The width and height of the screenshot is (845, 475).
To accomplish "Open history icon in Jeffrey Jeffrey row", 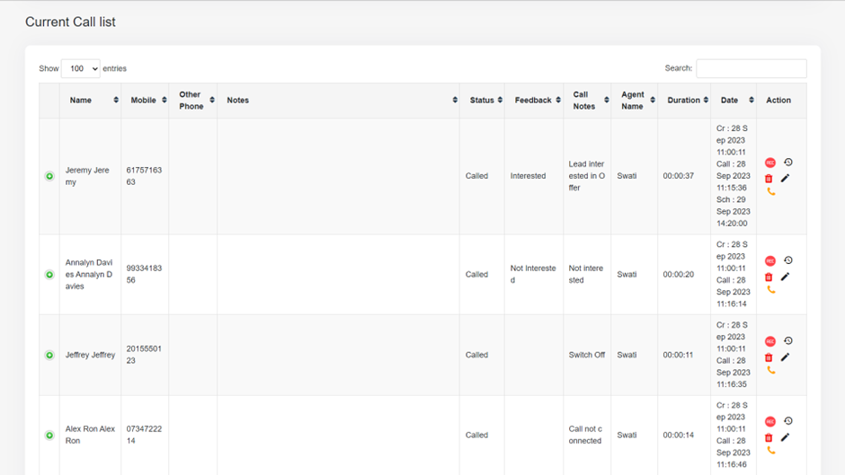I will 787,340.
